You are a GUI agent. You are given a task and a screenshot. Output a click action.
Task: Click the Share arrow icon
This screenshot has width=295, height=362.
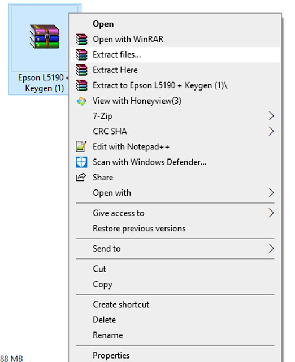coord(81,177)
